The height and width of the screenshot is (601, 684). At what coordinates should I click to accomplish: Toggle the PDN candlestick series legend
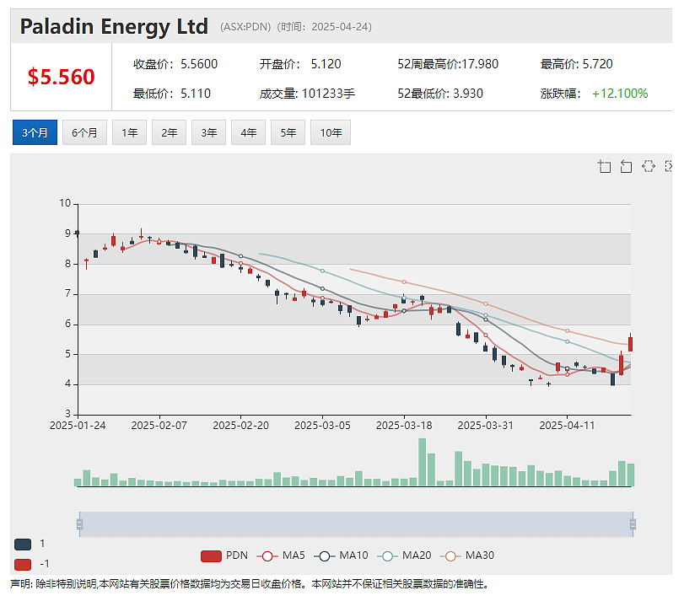click(224, 555)
